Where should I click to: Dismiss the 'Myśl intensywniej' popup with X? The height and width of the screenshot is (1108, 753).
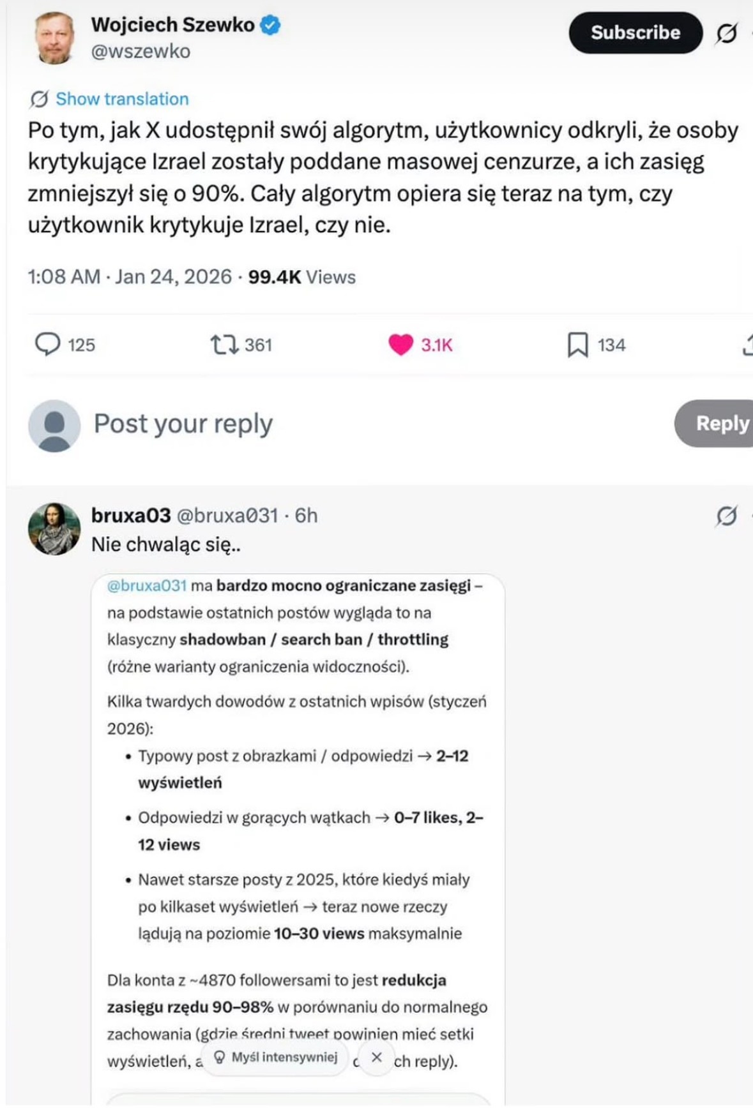click(377, 1058)
